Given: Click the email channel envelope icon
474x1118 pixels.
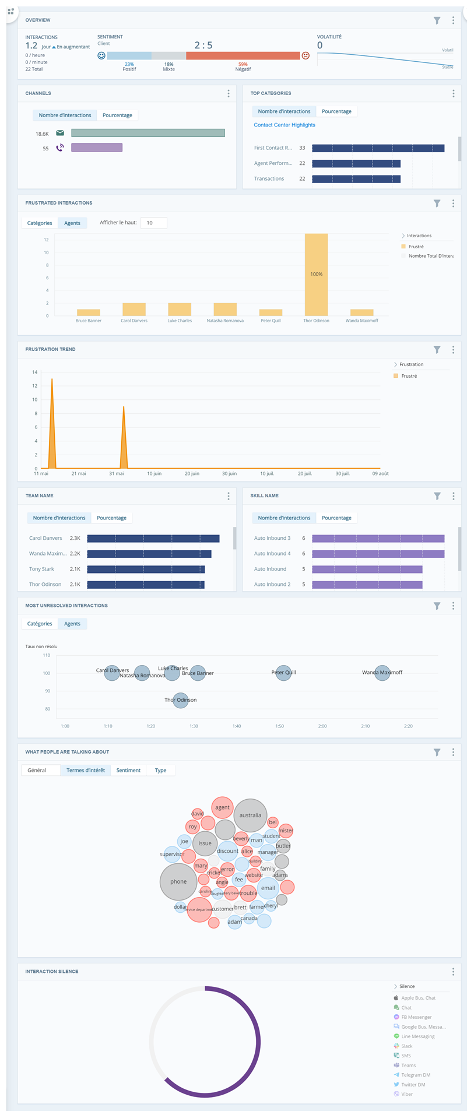Looking at the screenshot, I should click(x=60, y=133).
